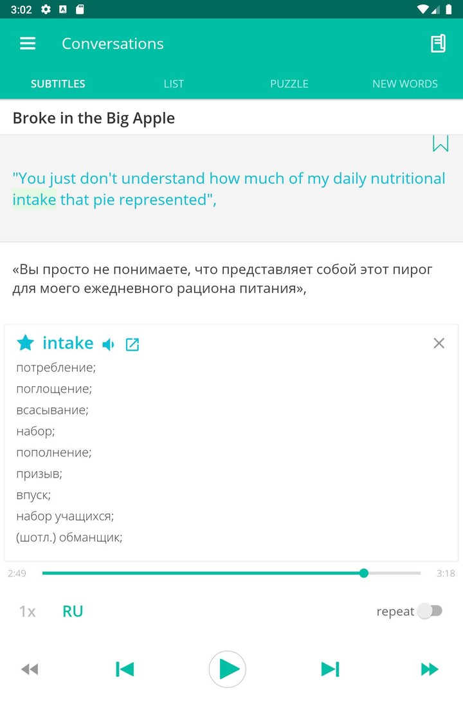Tap the fast-forward playback icon
The image size is (463, 704).
[x=430, y=669]
